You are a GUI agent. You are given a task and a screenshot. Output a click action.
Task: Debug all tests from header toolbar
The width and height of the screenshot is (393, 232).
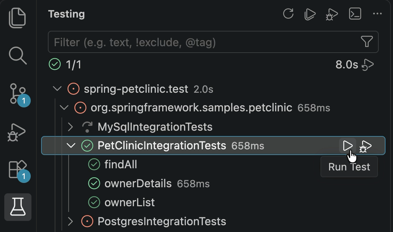(332, 14)
